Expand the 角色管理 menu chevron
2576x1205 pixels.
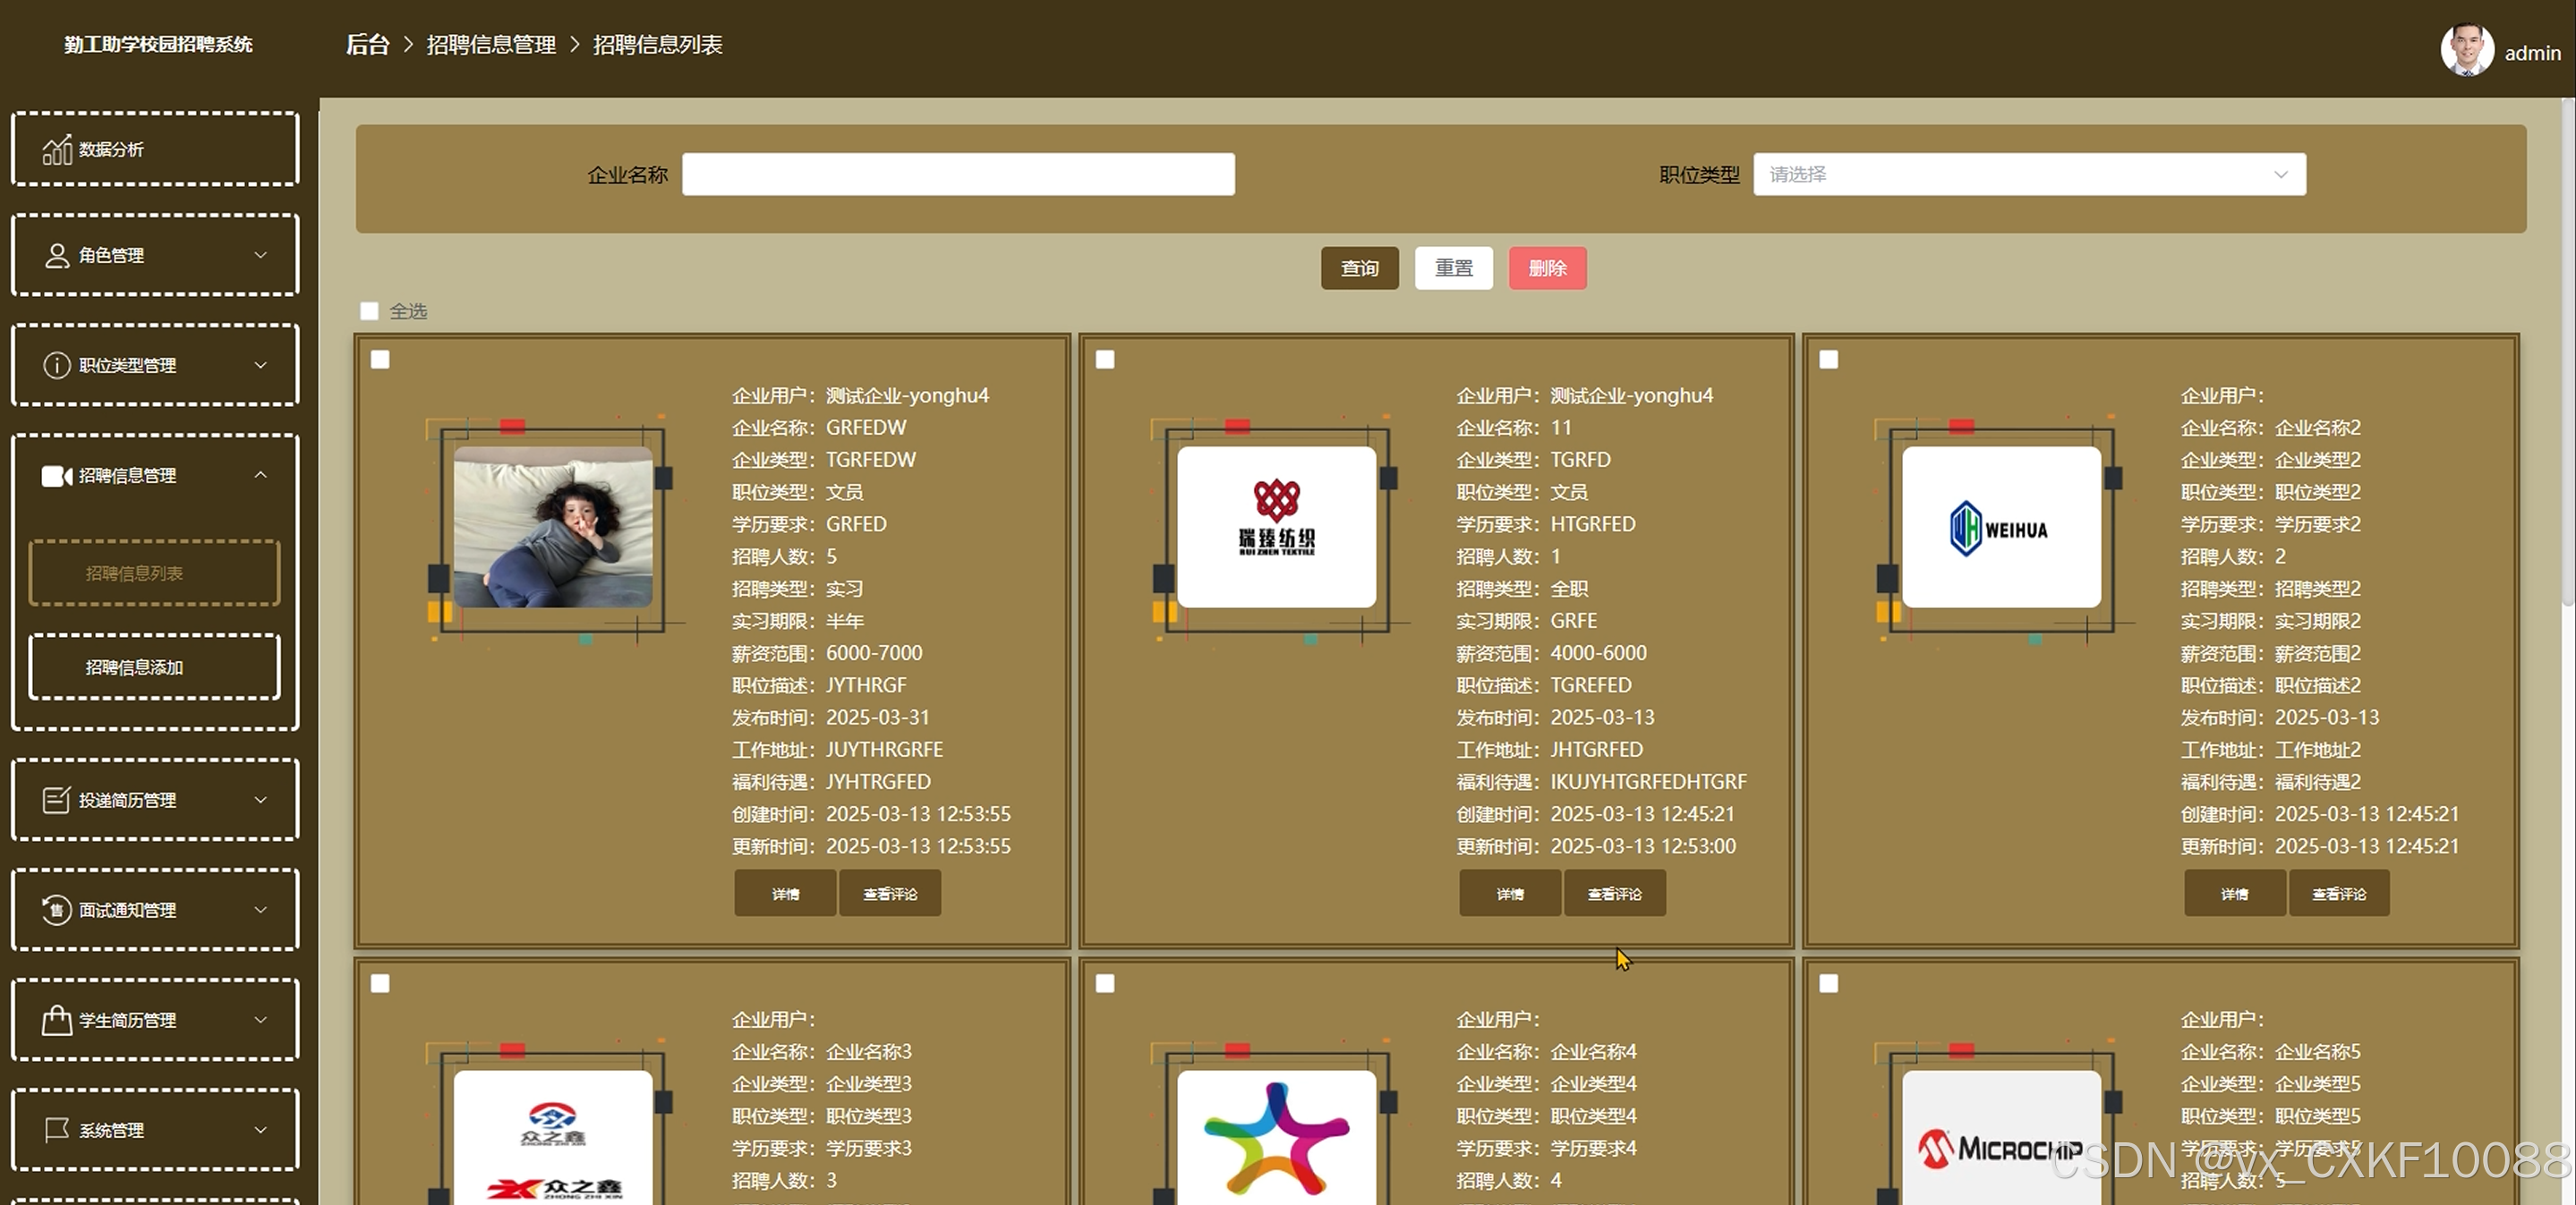click(x=261, y=256)
